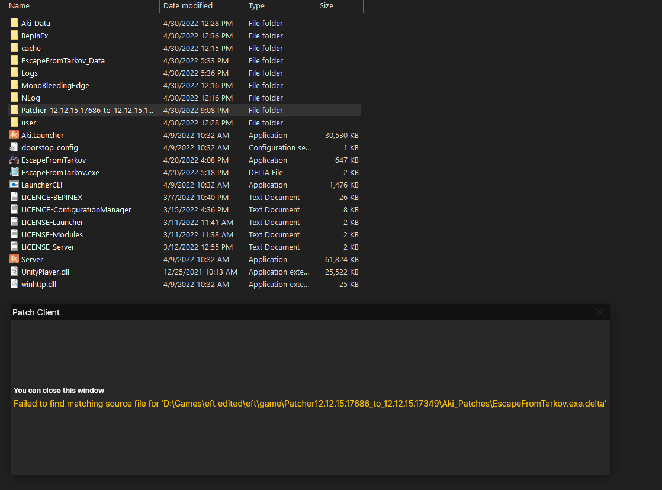Click the Patcher folder icon
The image size is (662, 490).
[x=14, y=110]
